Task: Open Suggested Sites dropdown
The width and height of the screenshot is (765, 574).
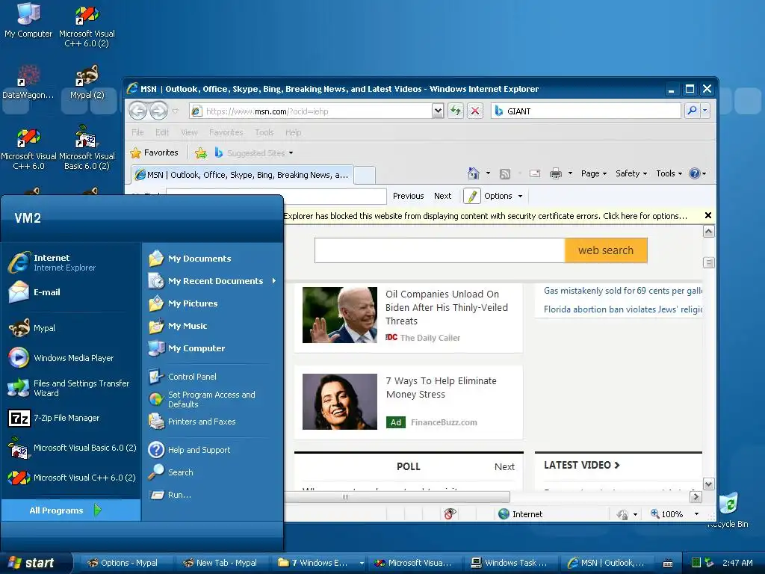Action: pyautogui.click(x=254, y=152)
